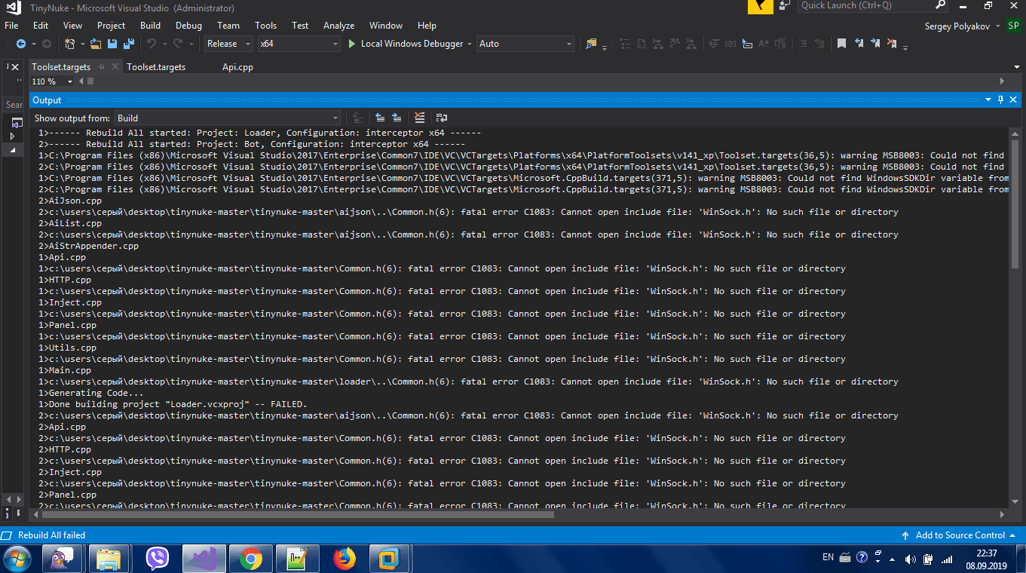Viewport: 1026px width, 573px height.
Task: Click the Find in Files icon
Action: (591, 44)
